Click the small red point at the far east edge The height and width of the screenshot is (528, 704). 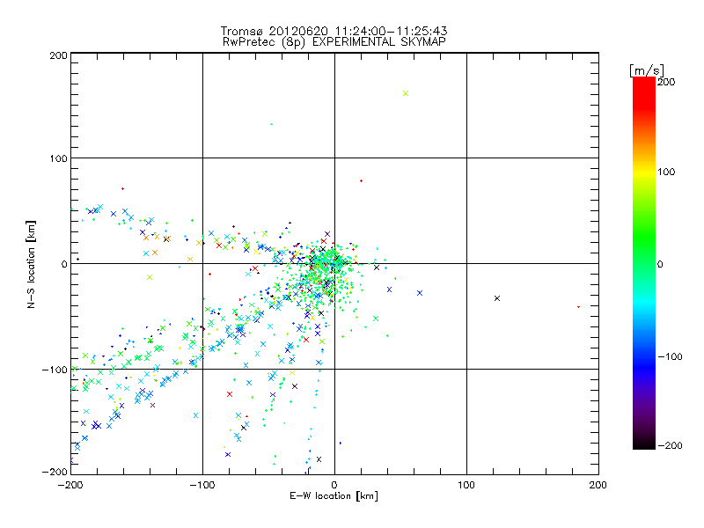coord(578,307)
